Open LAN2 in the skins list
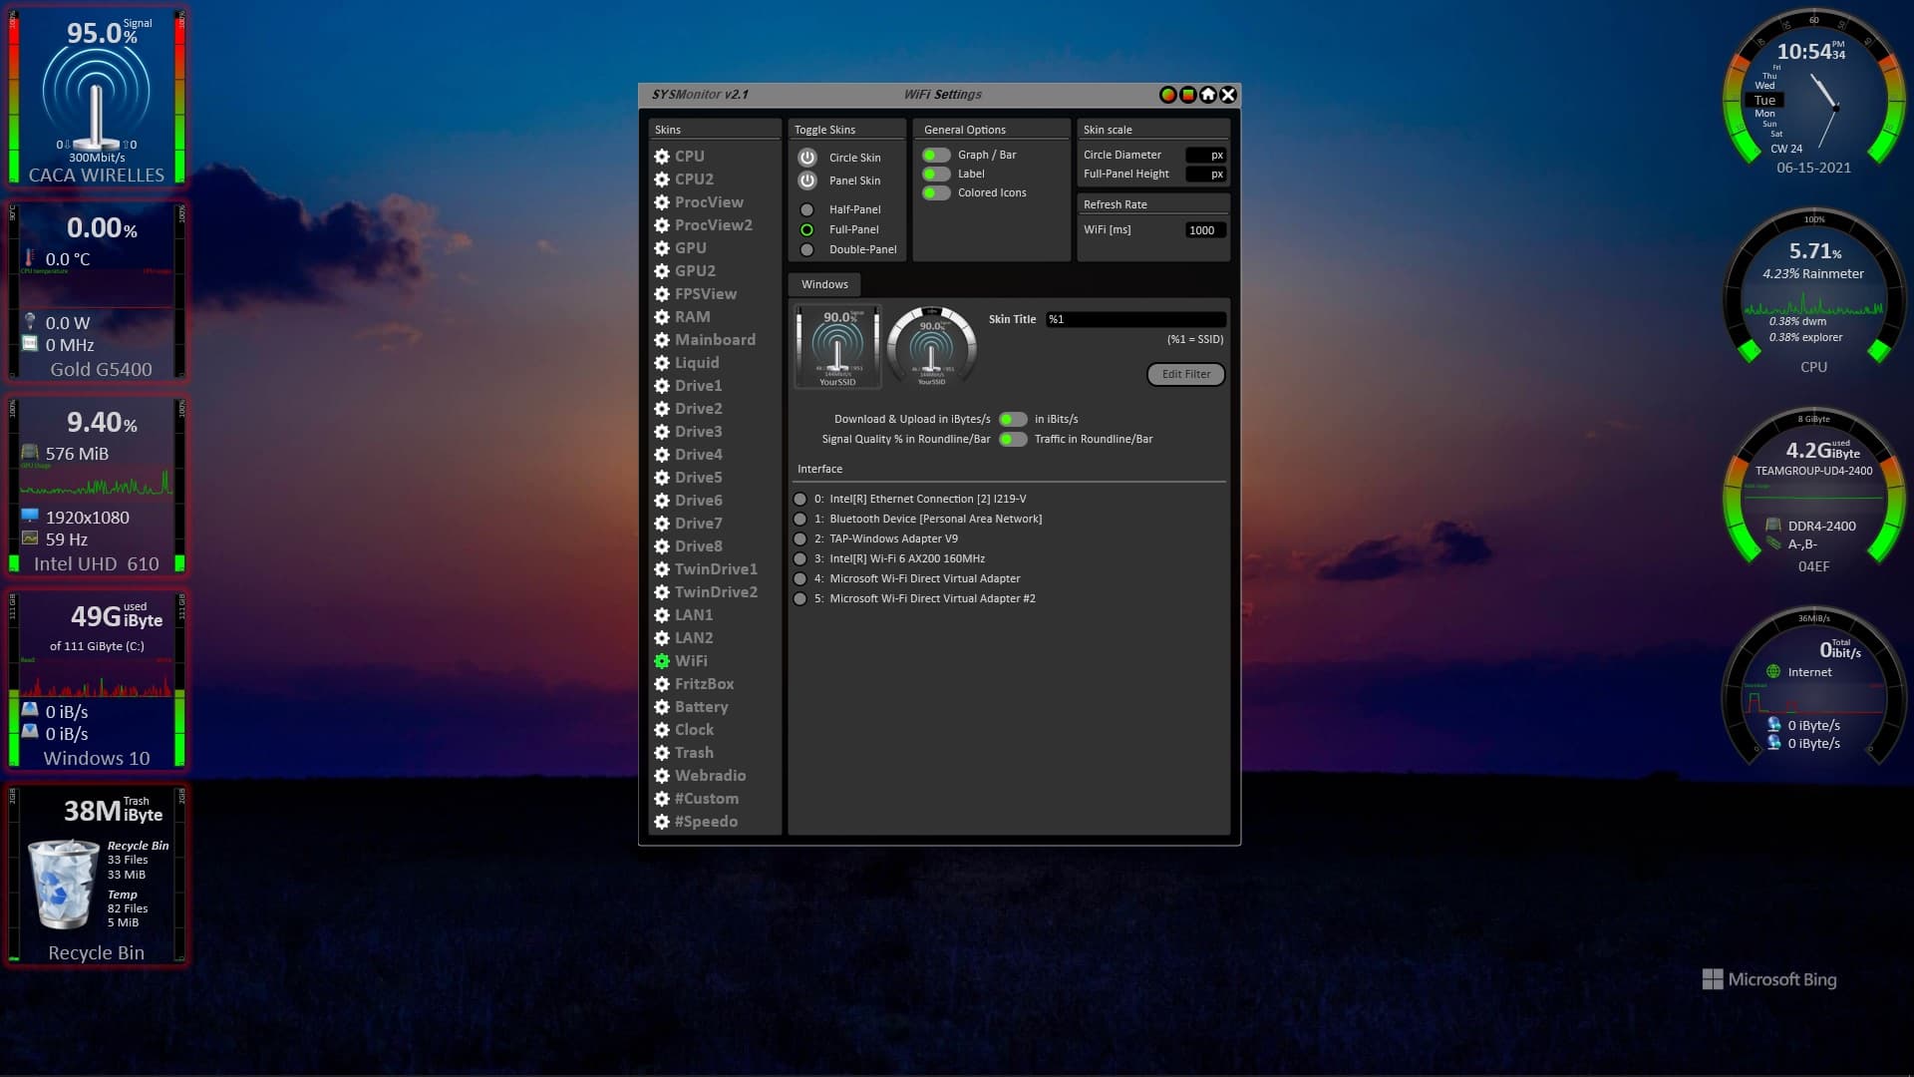Screen dimensions: 1914x1077 (694, 638)
